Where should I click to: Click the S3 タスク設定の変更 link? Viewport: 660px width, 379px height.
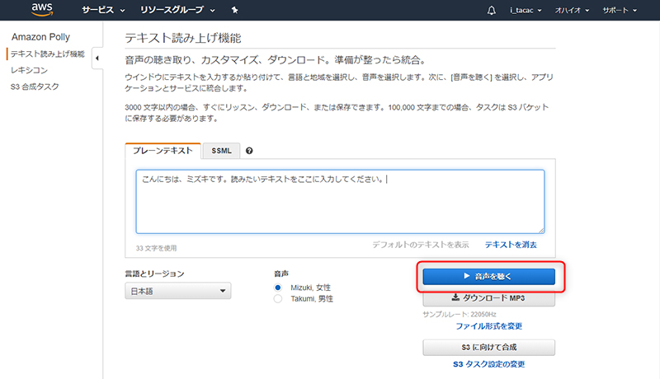point(488,364)
